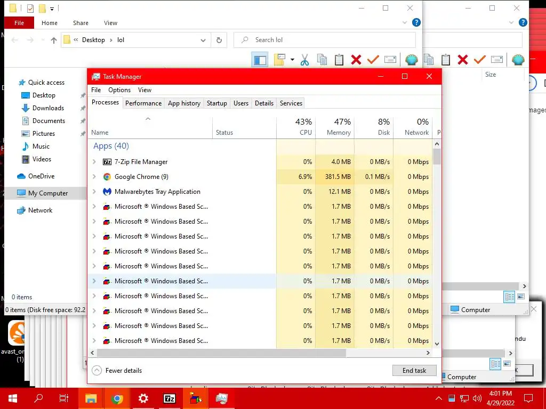The width and height of the screenshot is (546, 409).
Task: Click the teal shell icon in back Explorer window
Action: click(x=518, y=60)
